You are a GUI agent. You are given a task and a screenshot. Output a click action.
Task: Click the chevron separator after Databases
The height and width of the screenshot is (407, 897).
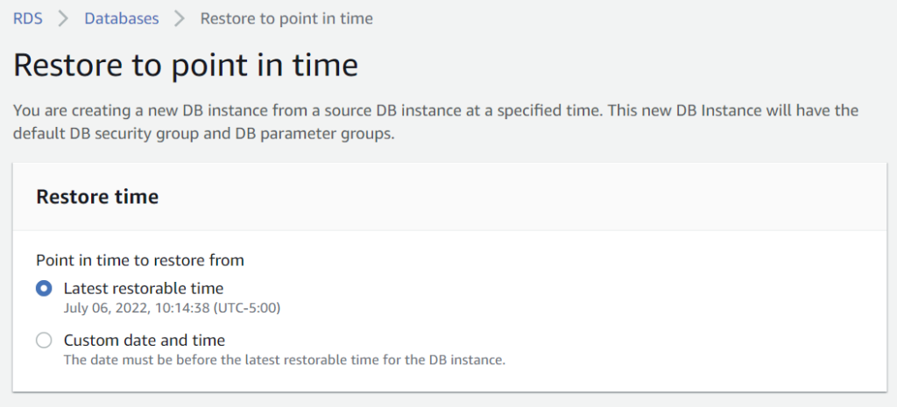coord(180,18)
